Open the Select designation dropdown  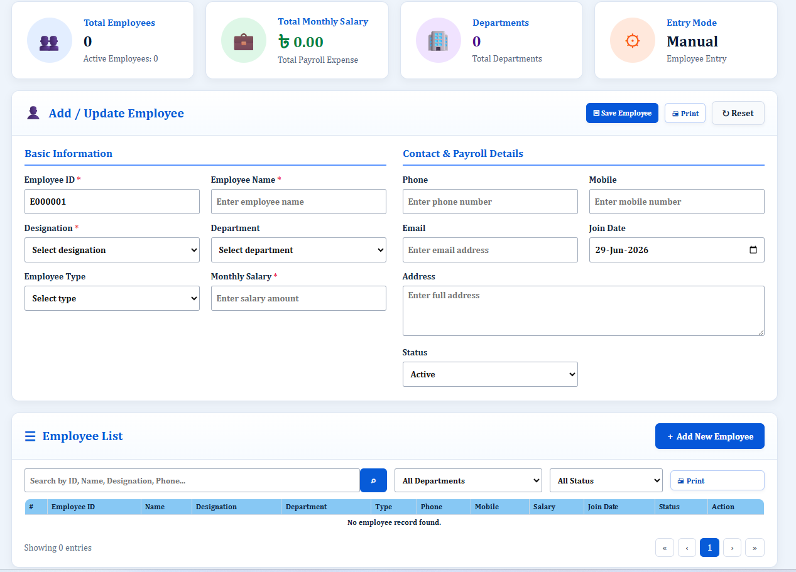pyautogui.click(x=112, y=250)
